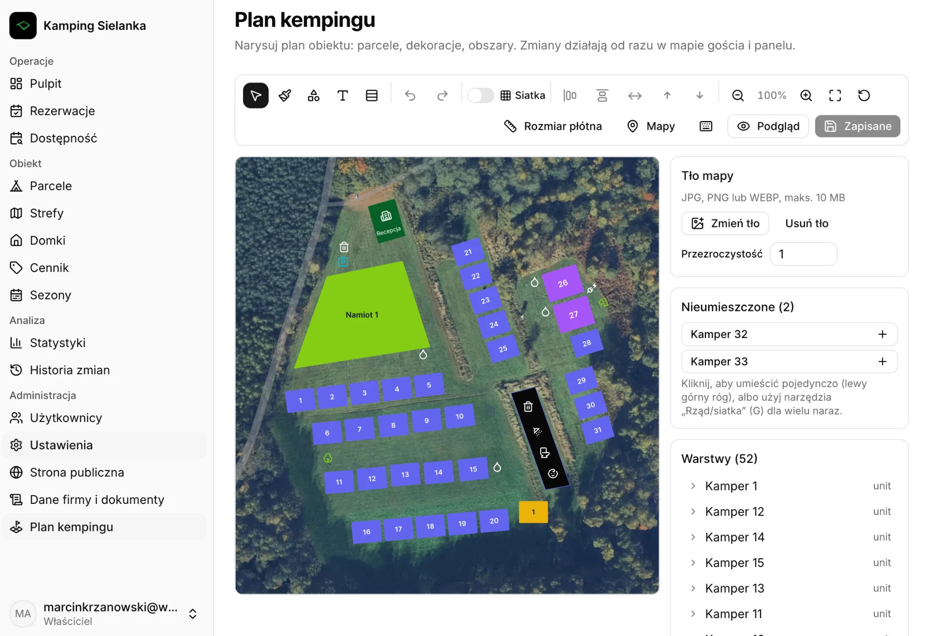Viewport: 926px width, 636px height.
Task: Click the MA user avatar
Action: pyautogui.click(x=23, y=614)
